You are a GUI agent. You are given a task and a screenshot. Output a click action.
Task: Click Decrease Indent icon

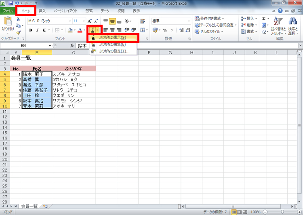point(127,30)
